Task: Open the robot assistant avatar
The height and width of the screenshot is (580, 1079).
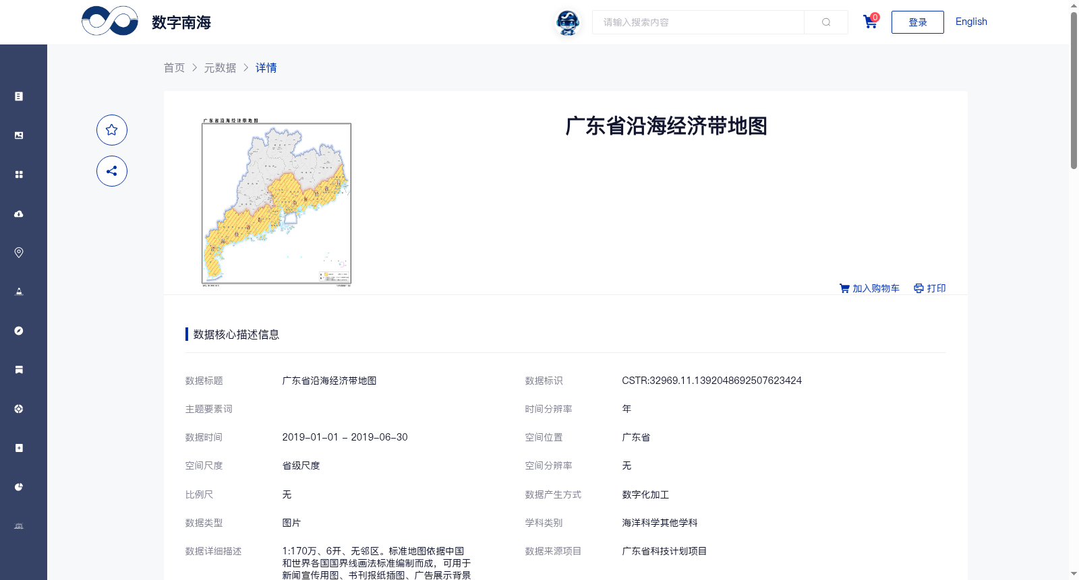Action: tap(568, 23)
